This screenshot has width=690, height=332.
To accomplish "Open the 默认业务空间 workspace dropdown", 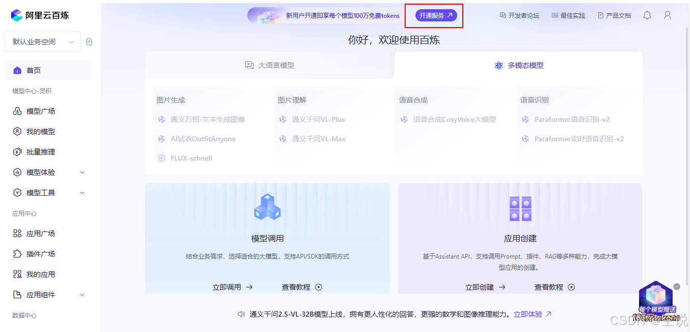I will (x=43, y=42).
